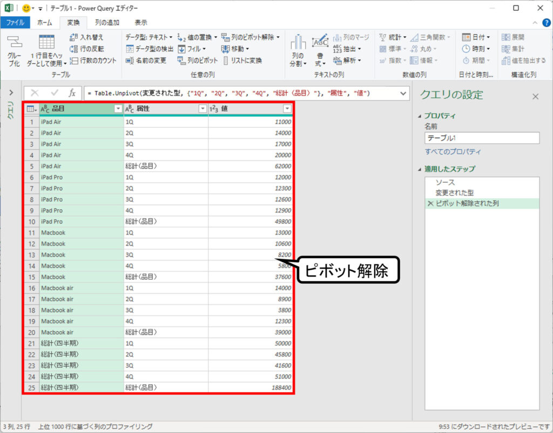Click the smiley feedback icon

pos(26,8)
